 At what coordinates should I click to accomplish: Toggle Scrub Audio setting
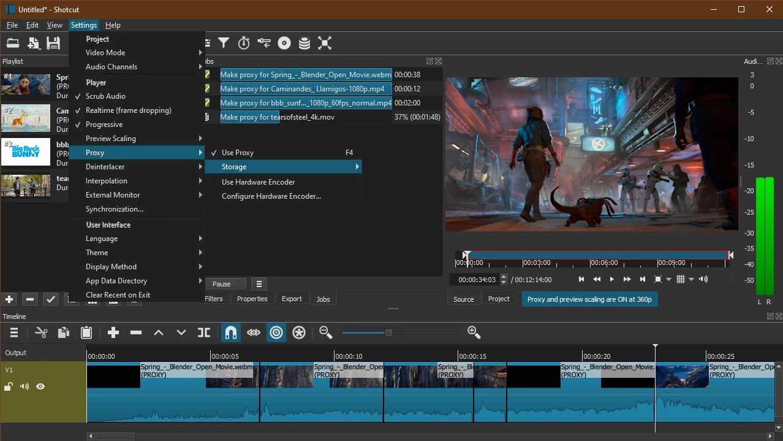137,96
